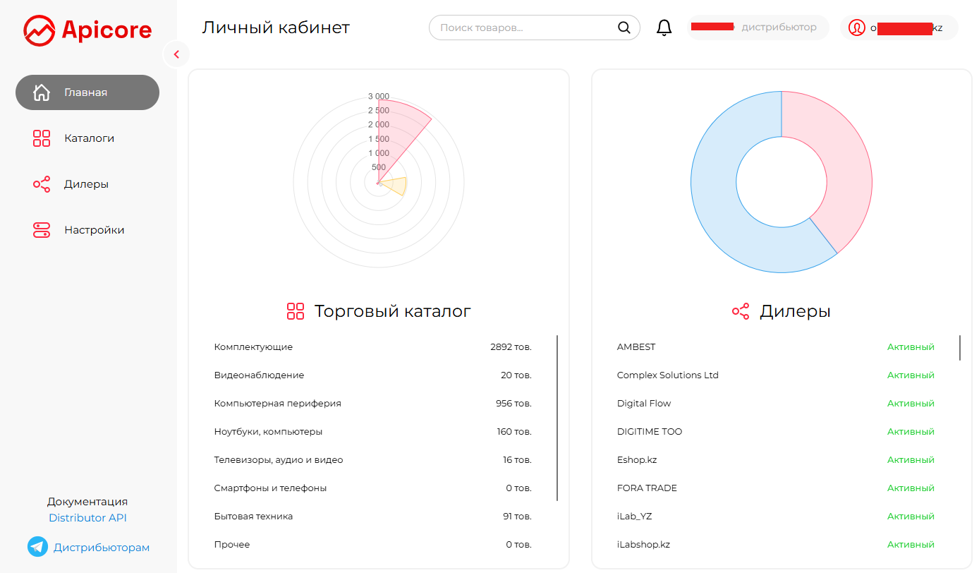Select the Ноутбуки, компьютеры row
Image resolution: width=979 pixels, height=573 pixels.
(372, 432)
